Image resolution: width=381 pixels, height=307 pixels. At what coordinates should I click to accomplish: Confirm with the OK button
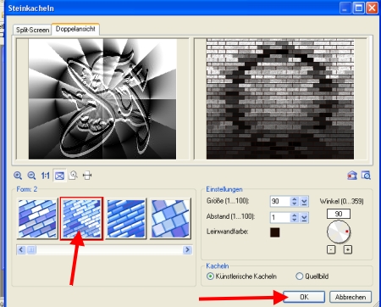tap(304, 297)
